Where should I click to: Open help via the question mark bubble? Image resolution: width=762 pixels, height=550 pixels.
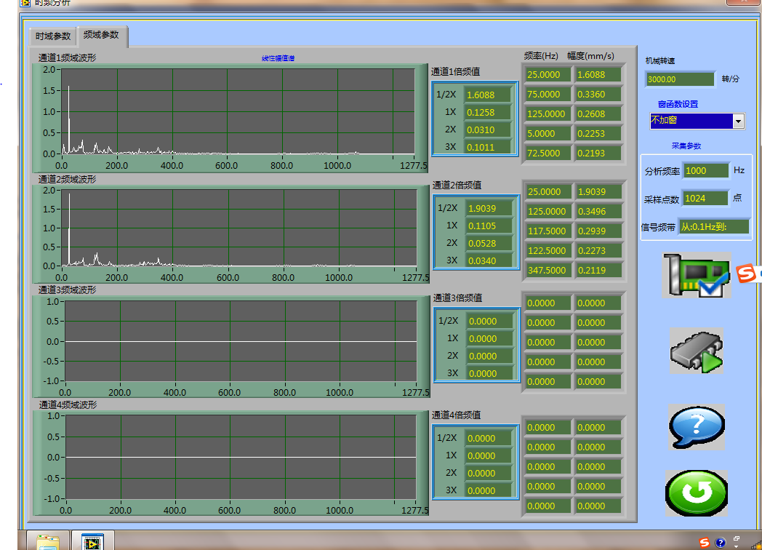click(x=697, y=427)
